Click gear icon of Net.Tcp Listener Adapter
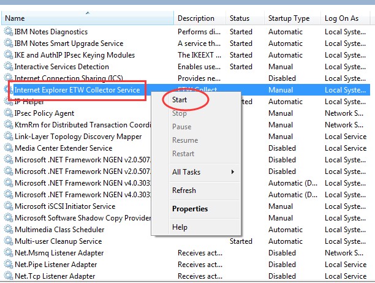This screenshot has height=283, width=375. coord(9,276)
